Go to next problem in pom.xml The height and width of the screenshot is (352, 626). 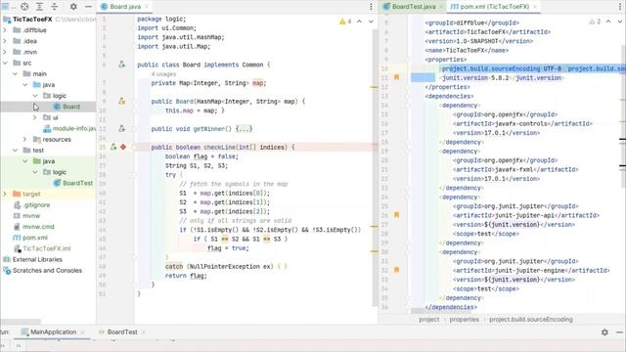620,22
